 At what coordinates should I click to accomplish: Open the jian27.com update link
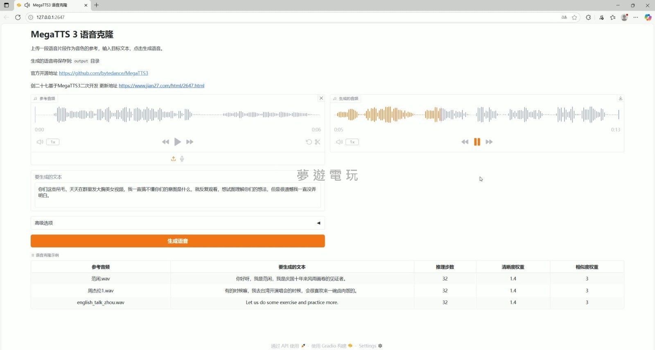point(161,85)
